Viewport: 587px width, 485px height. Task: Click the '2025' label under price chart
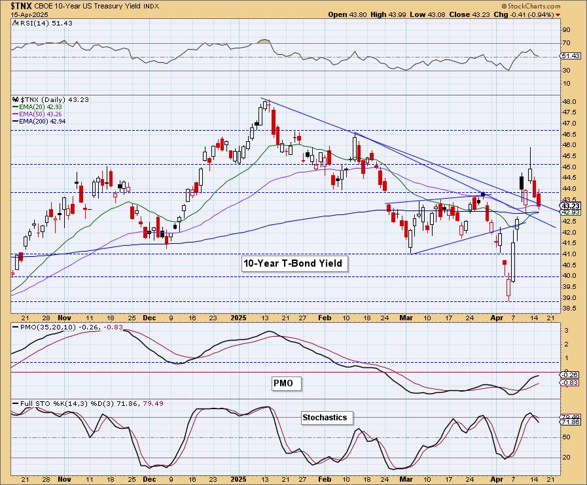click(238, 318)
